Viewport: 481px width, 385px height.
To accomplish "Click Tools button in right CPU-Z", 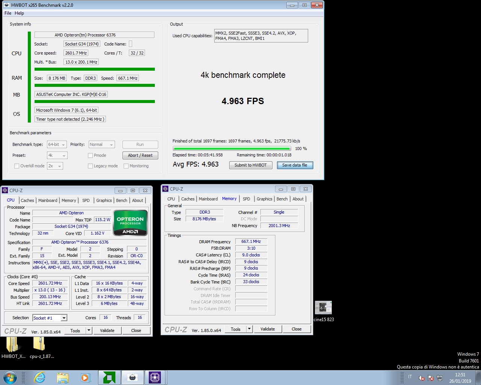I will [x=236, y=329].
